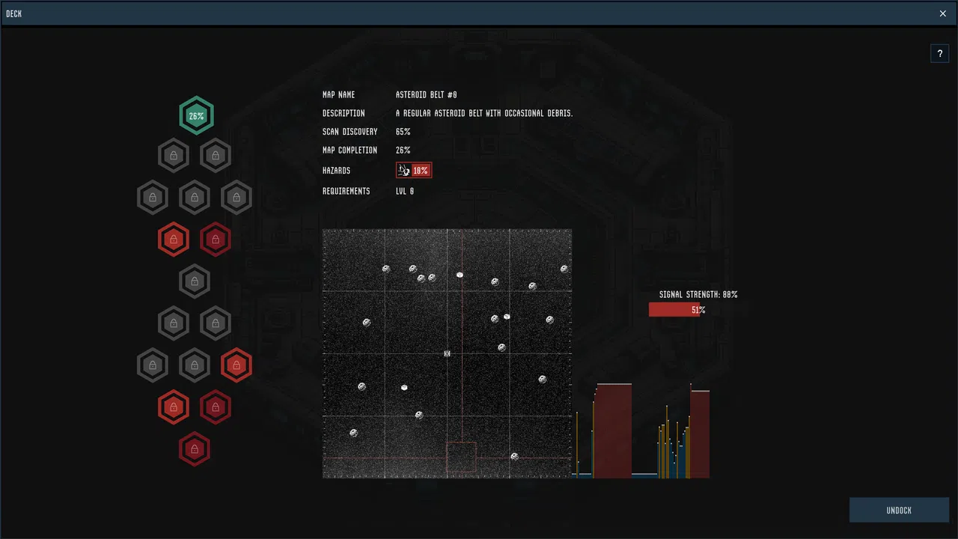The height and width of the screenshot is (539, 958).
Task: Click the small square marker at map center
Action: point(448,353)
